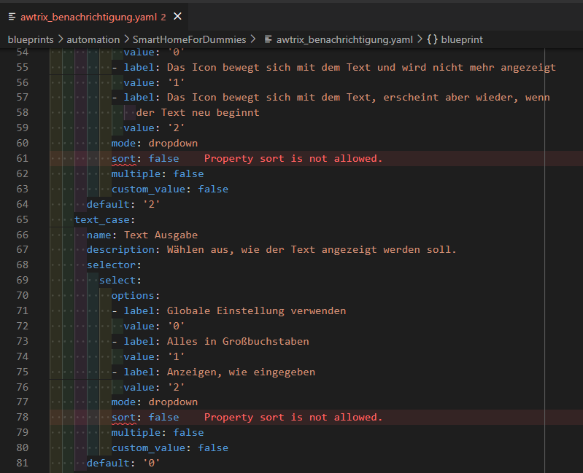Click the error message on line 78
Image resolution: width=583 pixels, height=473 pixels.
click(x=293, y=418)
